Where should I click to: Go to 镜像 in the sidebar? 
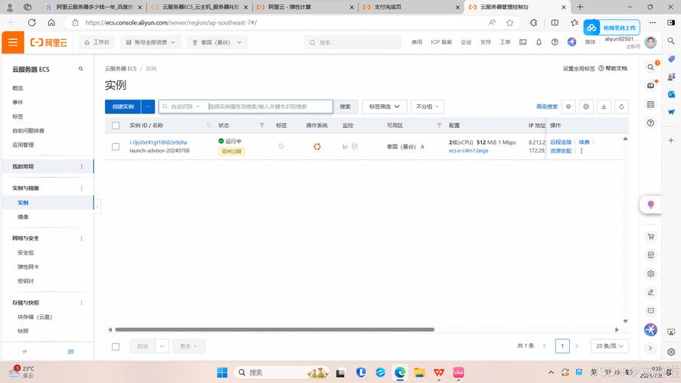pyautogui.click(x=23, y=217)
